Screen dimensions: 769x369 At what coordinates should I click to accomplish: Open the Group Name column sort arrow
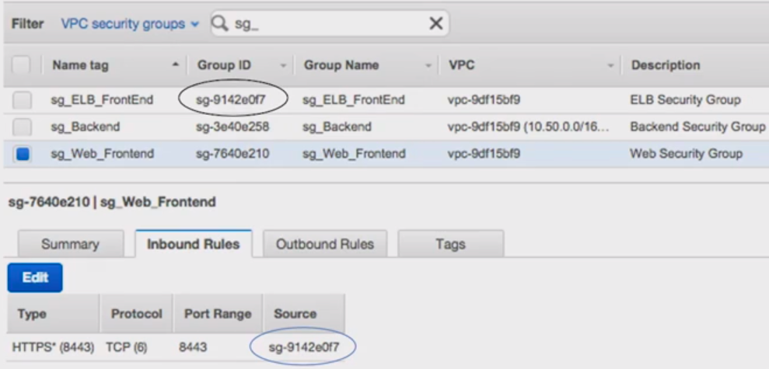[x=428, y=66]
